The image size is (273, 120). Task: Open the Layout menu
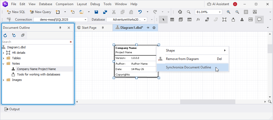pyautogui.click(x=82, y=4)
